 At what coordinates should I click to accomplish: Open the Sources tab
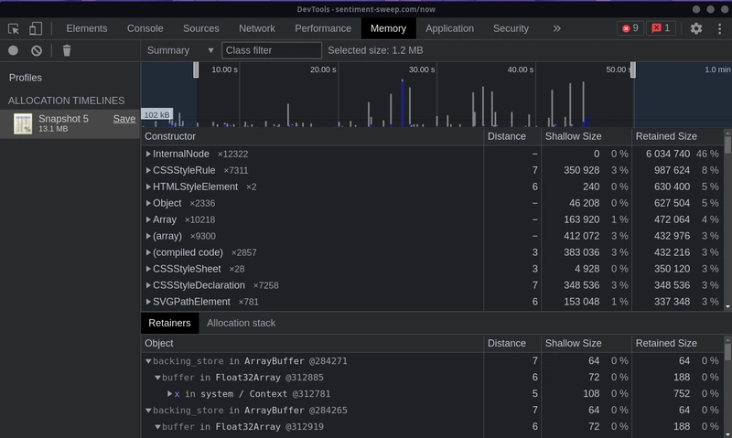click(201, 28)
